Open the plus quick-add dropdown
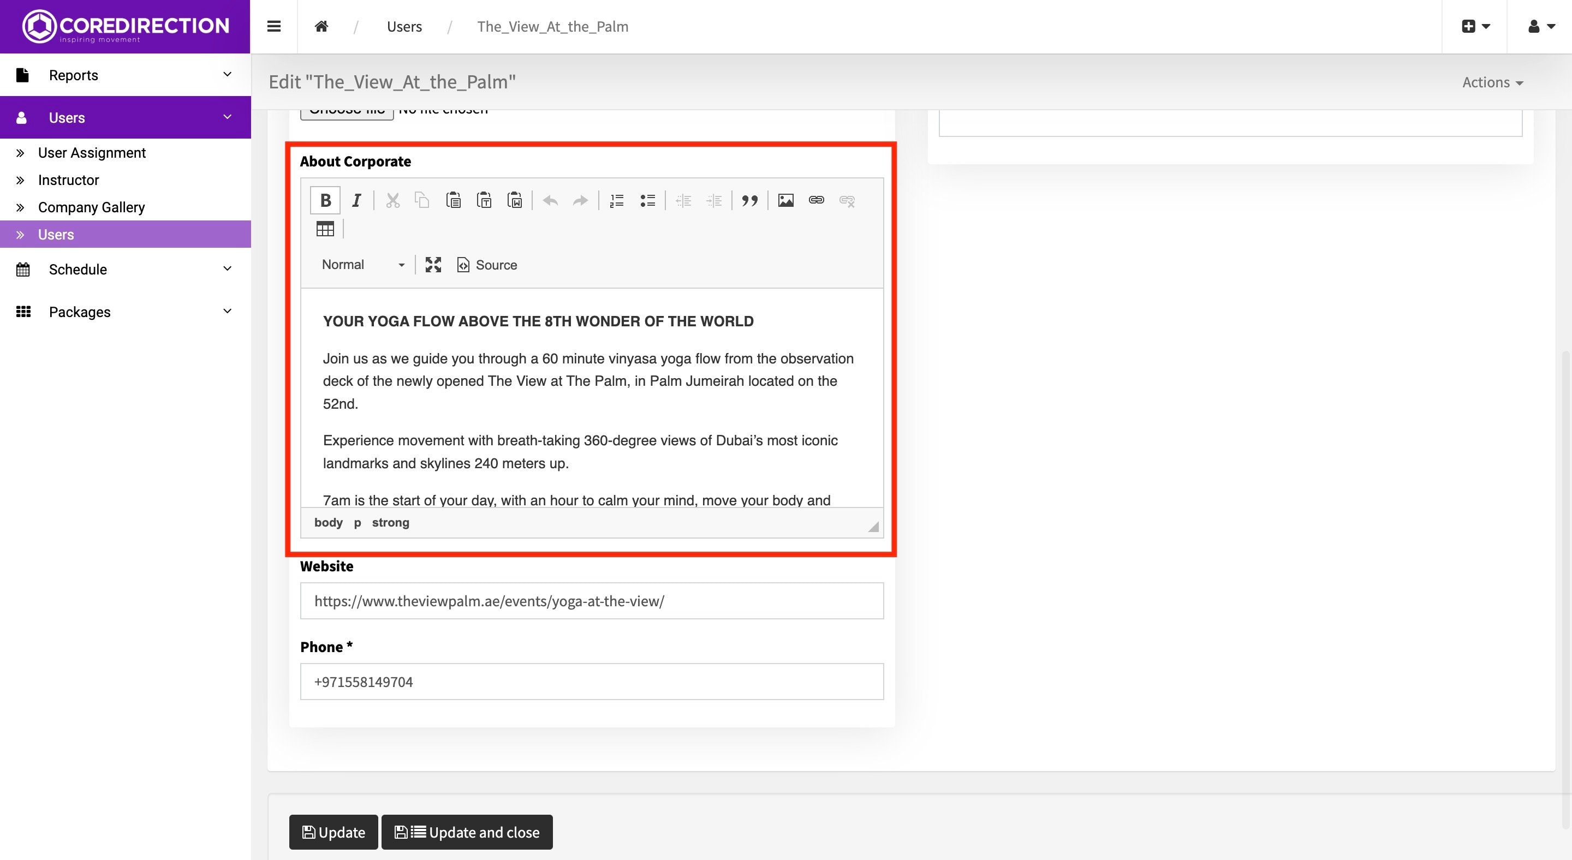1572x860 pixels. click(1475, 26)
